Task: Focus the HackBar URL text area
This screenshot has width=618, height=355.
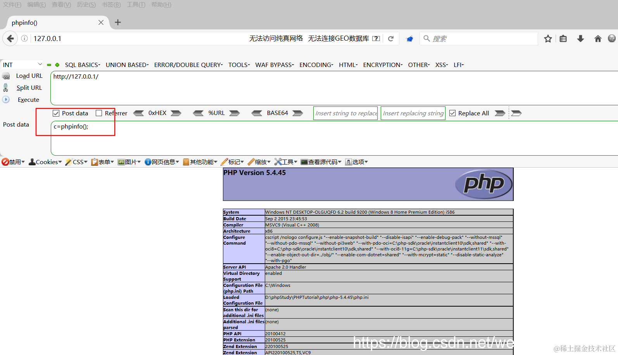Action: point(334,88)
